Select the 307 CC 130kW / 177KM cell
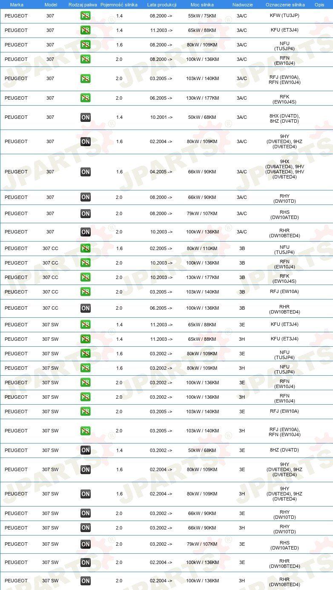This screenshot has height=590, width=333. pyautogui.click(x=202, y=277)
